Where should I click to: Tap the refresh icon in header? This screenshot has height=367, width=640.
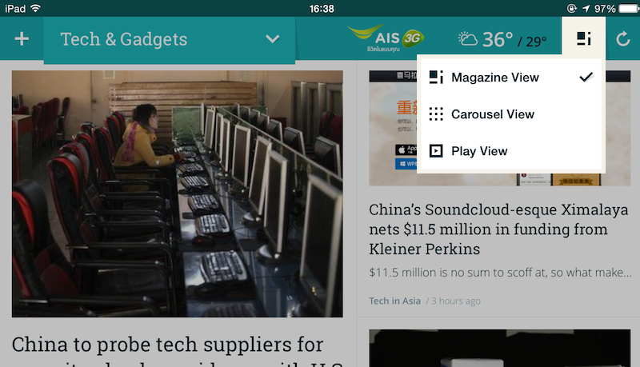coord(623,39)
